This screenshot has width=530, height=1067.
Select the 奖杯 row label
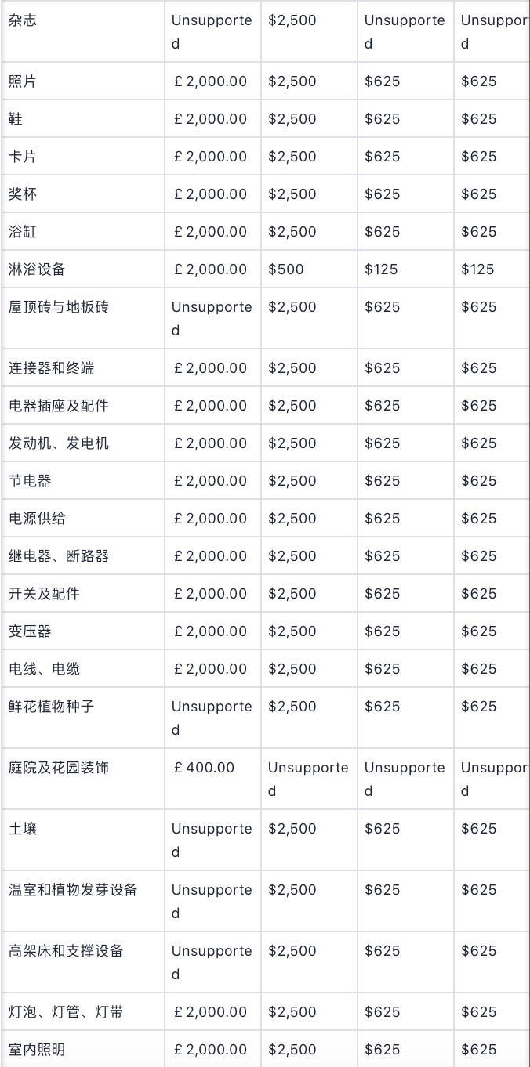coord(23,194)
